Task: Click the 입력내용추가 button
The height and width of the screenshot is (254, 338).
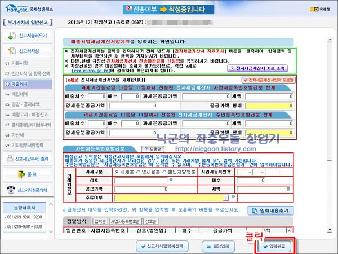Action: point(270,211)
